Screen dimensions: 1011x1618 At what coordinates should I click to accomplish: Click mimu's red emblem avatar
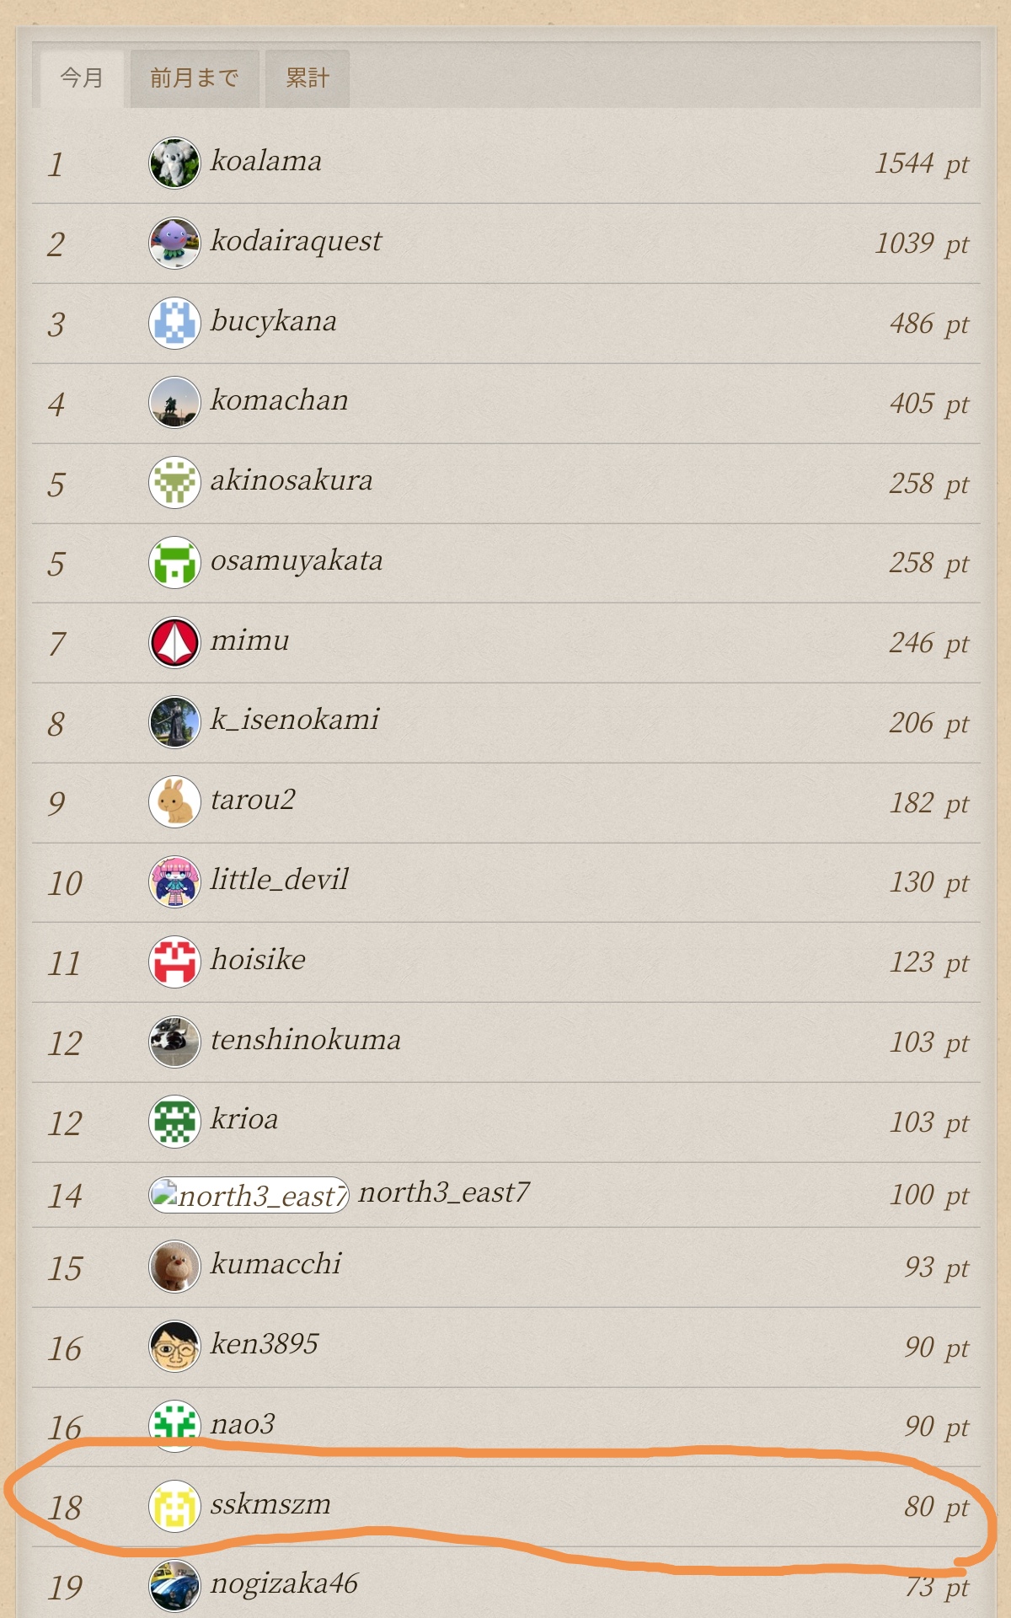point(174,642)
